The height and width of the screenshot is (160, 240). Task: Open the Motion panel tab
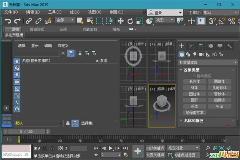click(210, 46)
